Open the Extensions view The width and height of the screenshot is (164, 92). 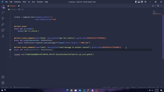[3, 30]
